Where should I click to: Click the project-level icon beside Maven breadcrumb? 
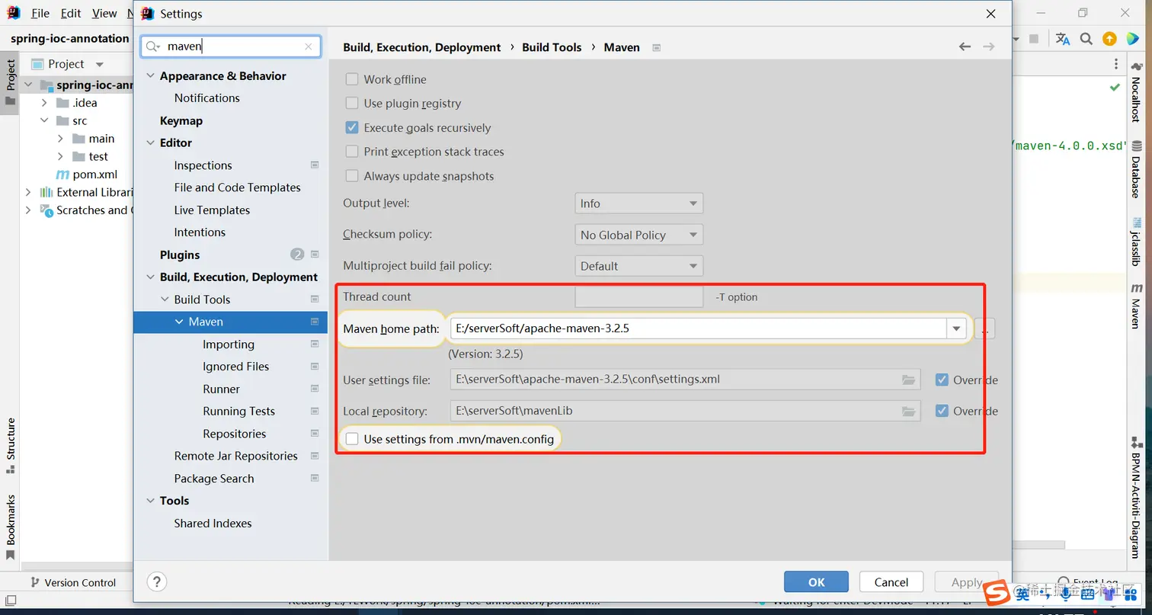click(x=656, y=47)
